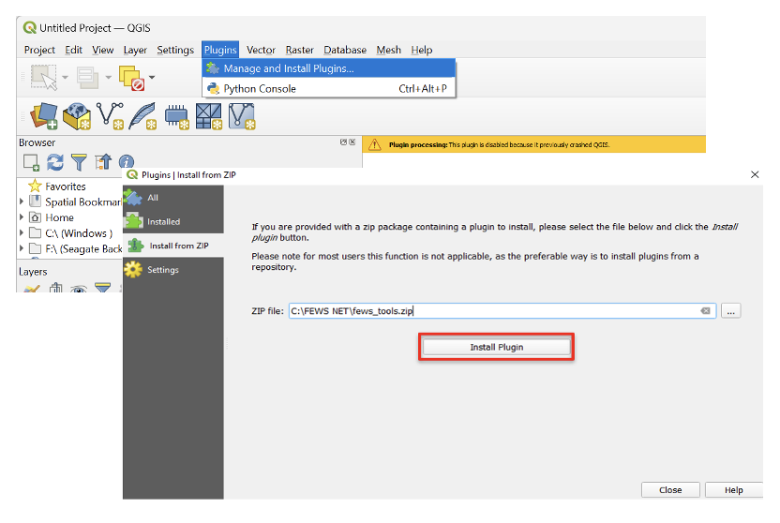Expand the Home tree node
This screenshot has height=523, width=780.
pos(22,217)
